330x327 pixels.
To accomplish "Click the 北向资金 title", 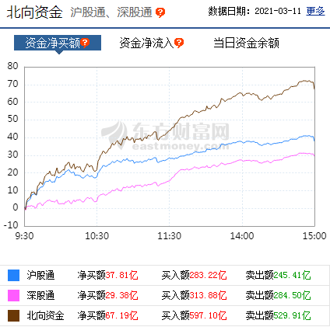I will tap(35, 12).
